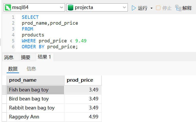
Task: Select the 结果 1 tab
Action: pos(44,57)
